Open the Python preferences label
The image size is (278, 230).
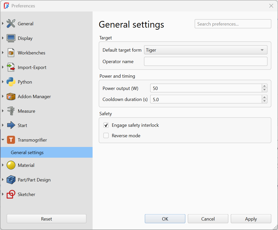tap(25, 82)
